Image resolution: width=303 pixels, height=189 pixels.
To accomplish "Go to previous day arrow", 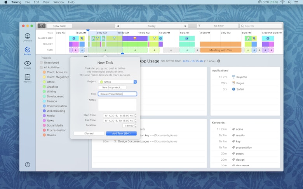I will tap(118, 26).
